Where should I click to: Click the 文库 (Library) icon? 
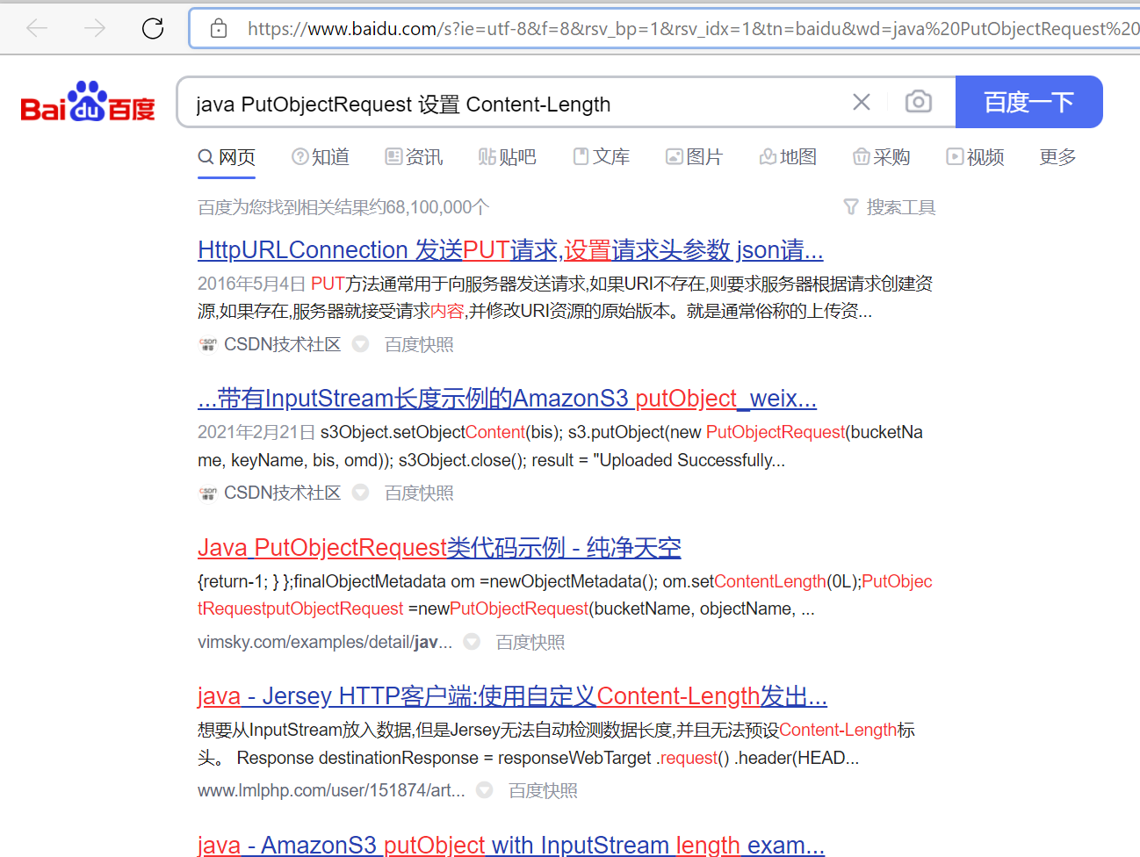pos(581,156)
